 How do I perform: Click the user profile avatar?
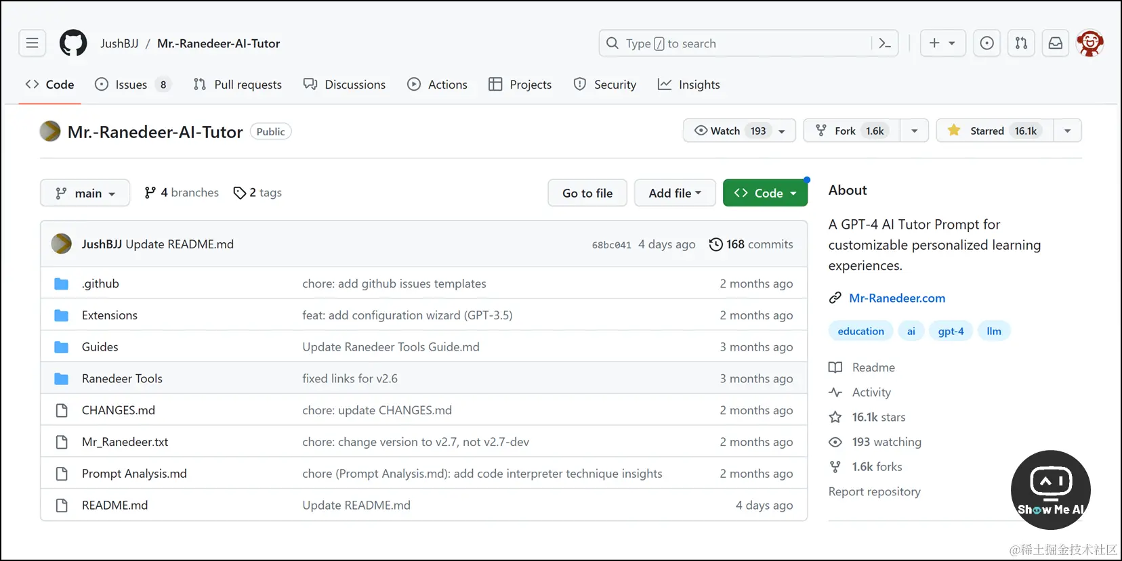[x=1090, y=43]
